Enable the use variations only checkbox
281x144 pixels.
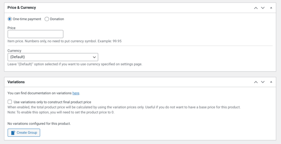10,102
